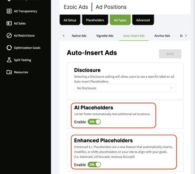
Task: Disable the Enhanced Placeholders switch
Action: point(94,165)
